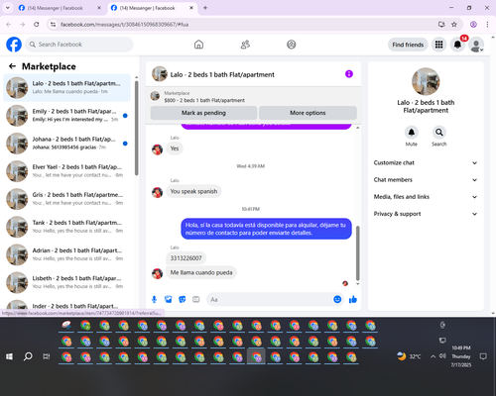The width and height of the screenshot is (496, 396).
Task: Open the Friends icon in top navigation
Action: [x=245, y=45]
